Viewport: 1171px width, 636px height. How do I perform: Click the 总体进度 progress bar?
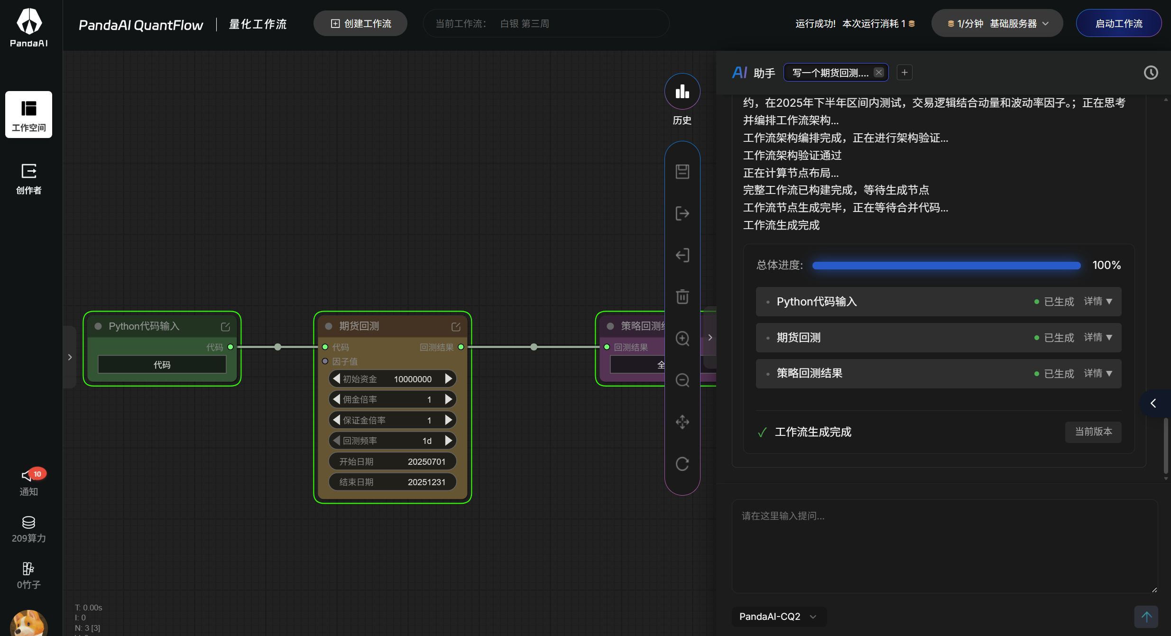946,265
